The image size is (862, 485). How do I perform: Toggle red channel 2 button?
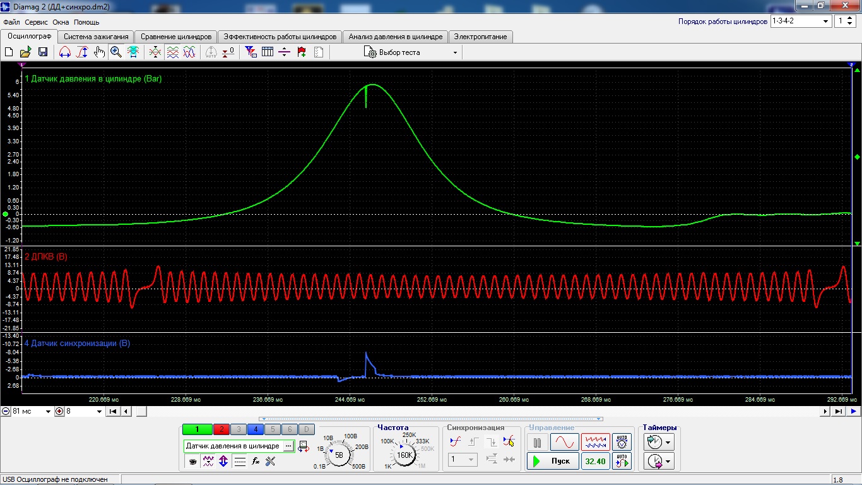(221, 429)
